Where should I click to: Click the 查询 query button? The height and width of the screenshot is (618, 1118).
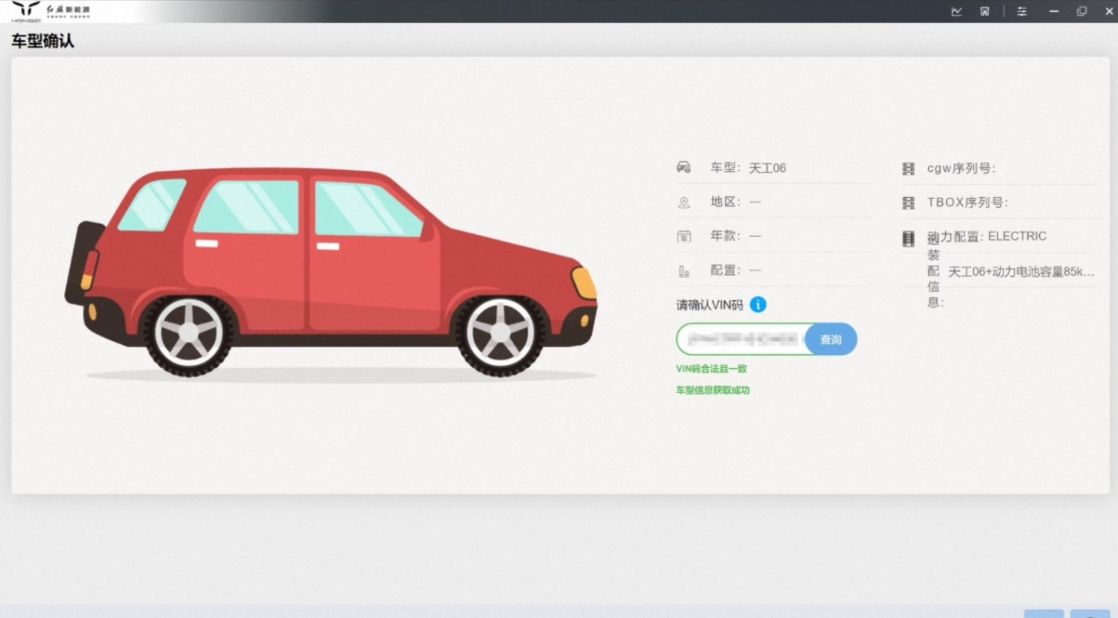(x=830, y=339)
